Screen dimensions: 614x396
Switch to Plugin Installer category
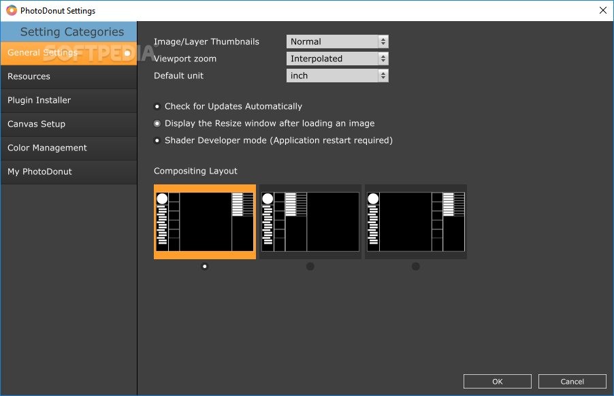click(x=69, y=101)
